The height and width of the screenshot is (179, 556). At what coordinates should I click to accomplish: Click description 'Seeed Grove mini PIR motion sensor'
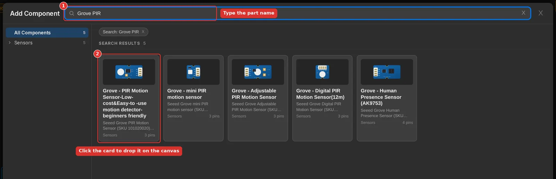[x=188, y=107]
